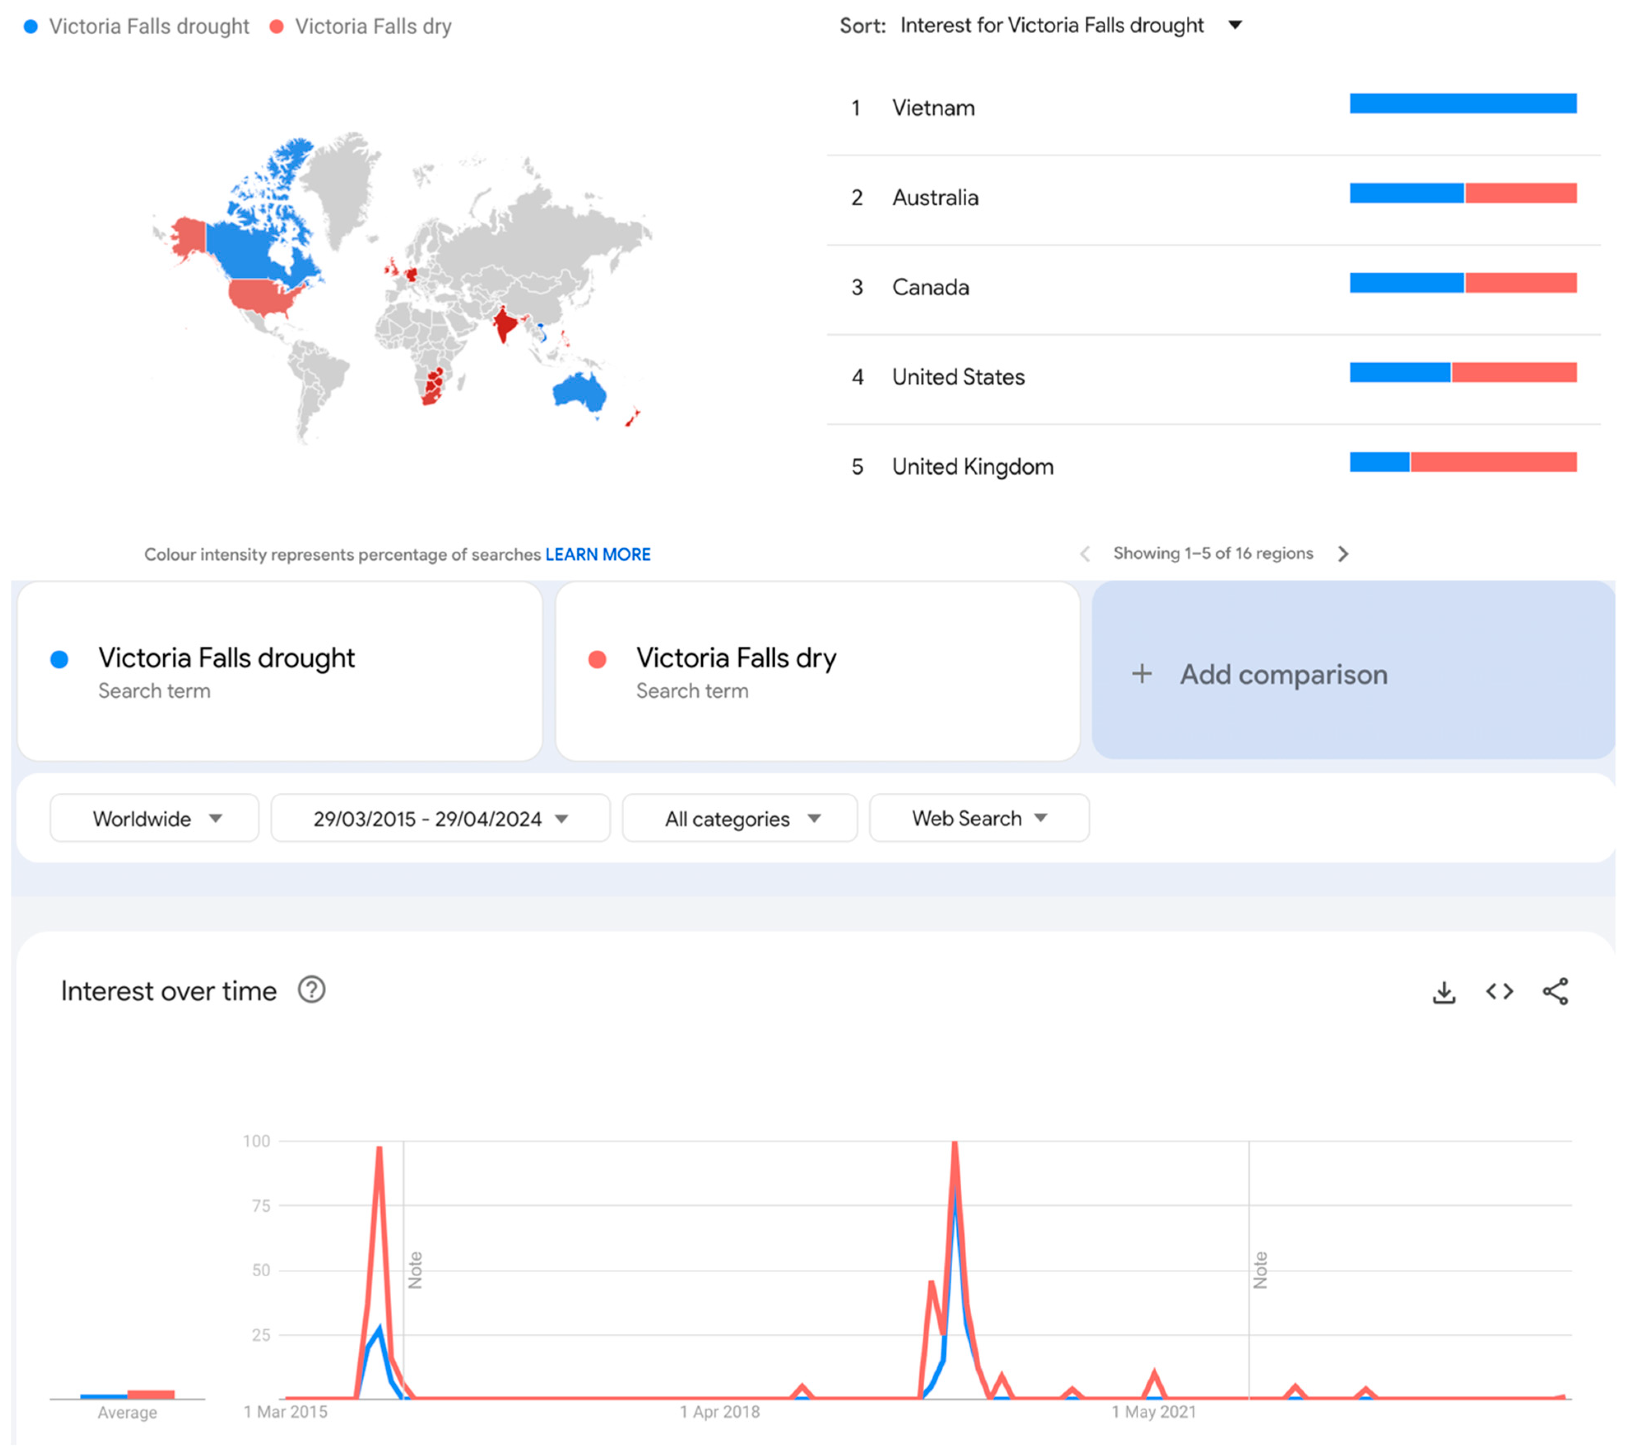Expand the All categories dropdown

pos(740,819)
